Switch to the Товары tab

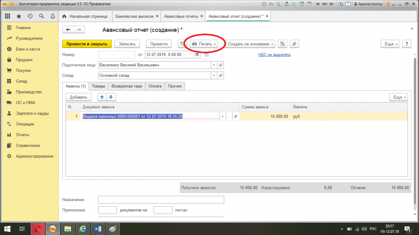[x=98, y=86]
